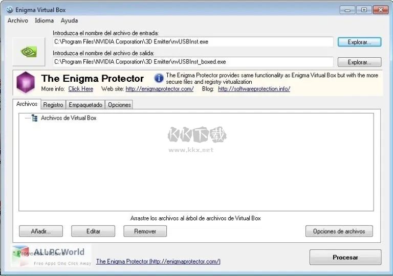393x276 pixels.
Task: Click the Procesar button
Action: pos(345,257)
